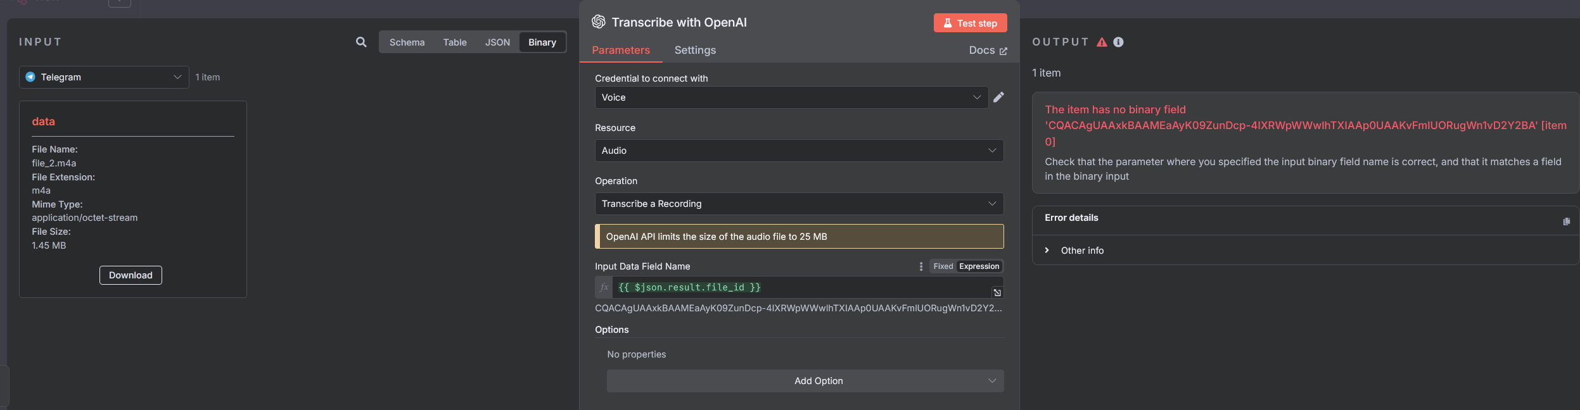
Task: Open the Parameters tab
Action: [621, 50]
